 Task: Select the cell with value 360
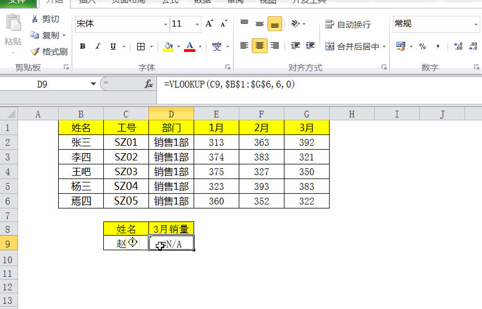point(216,201)
